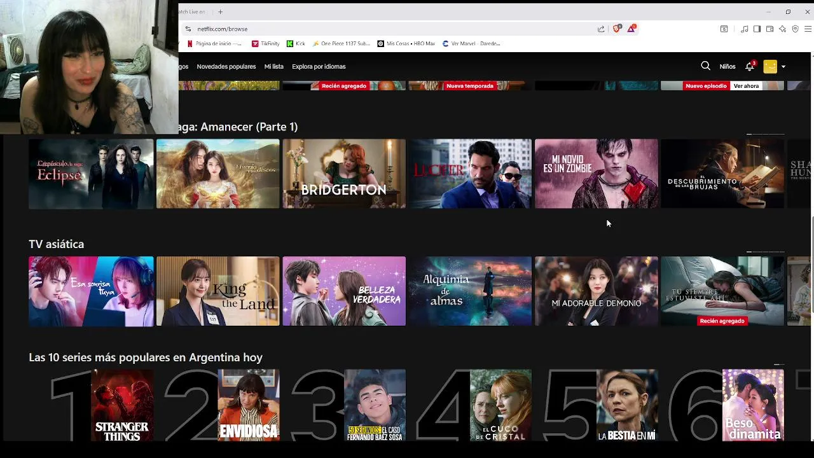814x458 pixels.
Task: View site information icon left of URL
Action: 188,29
